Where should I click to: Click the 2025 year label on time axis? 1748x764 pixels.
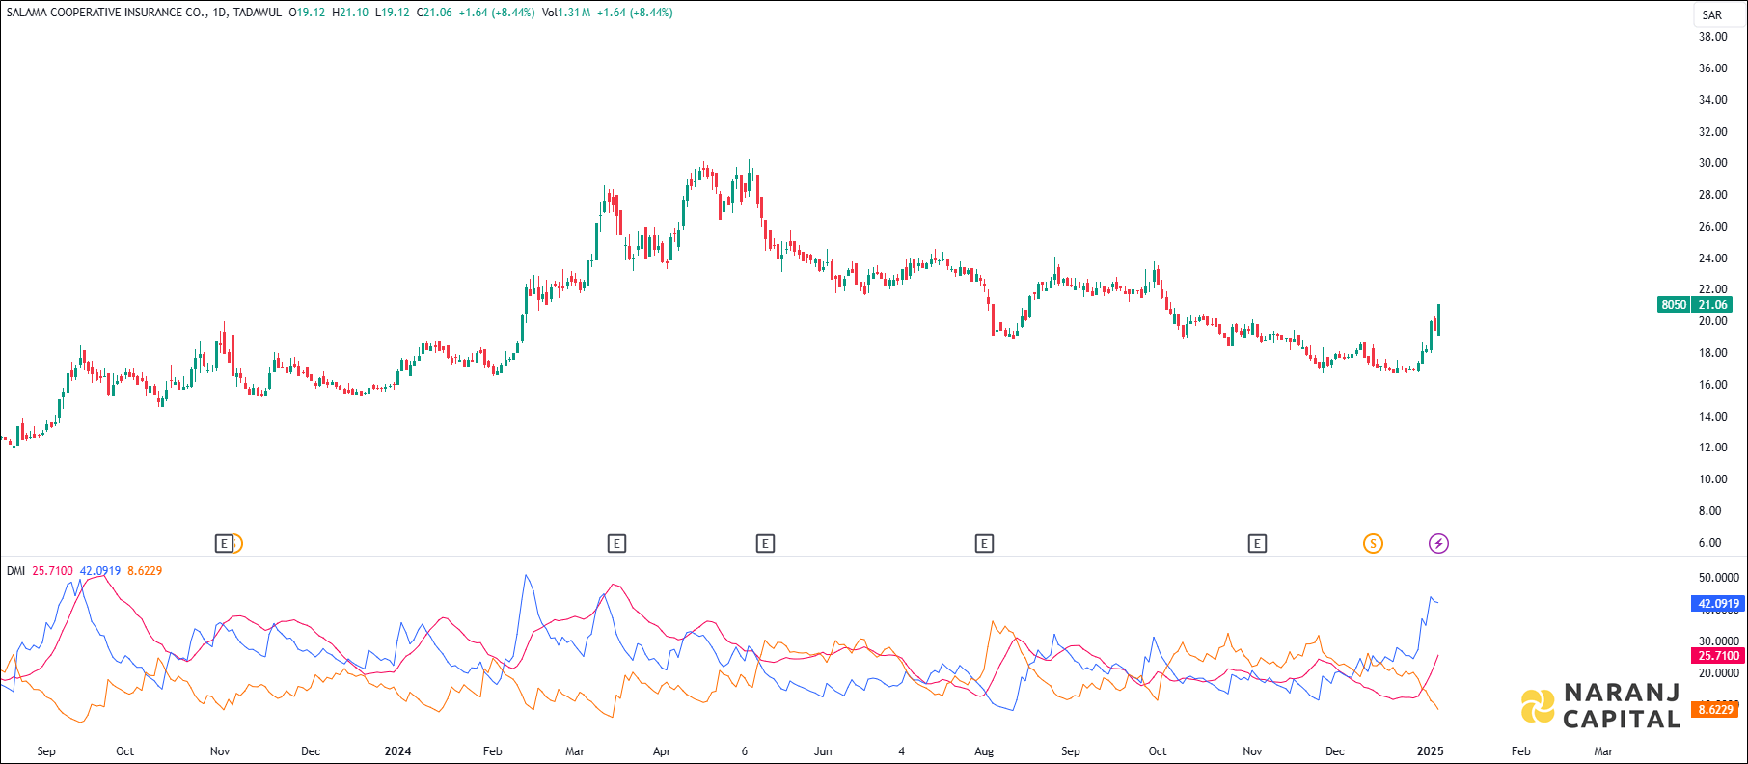click(1430, 751)
